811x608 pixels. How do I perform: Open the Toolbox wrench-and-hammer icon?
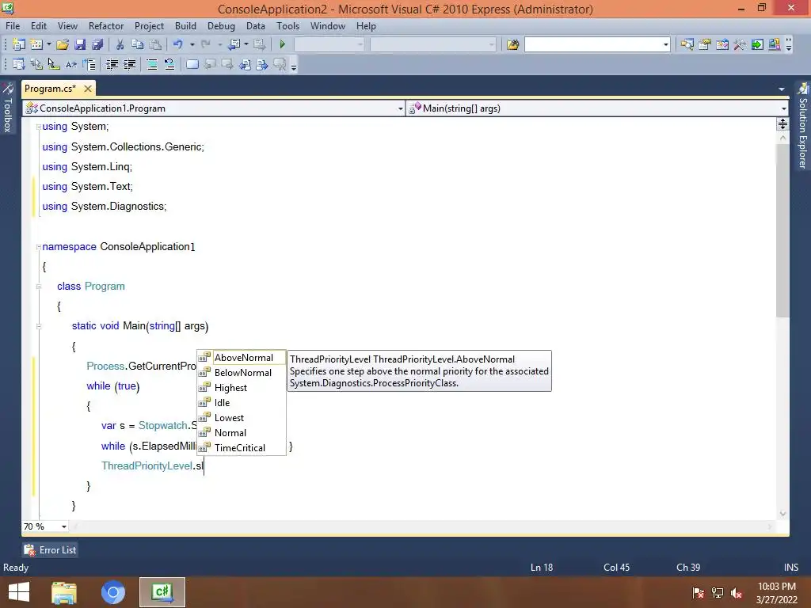coord(740,44)
